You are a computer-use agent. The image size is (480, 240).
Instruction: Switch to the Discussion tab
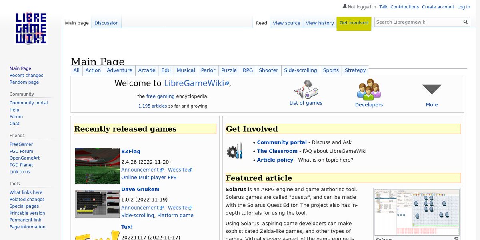click(x=106, y=23)
